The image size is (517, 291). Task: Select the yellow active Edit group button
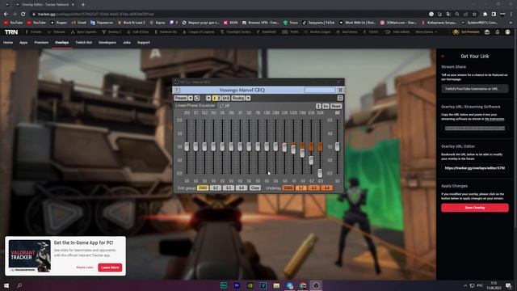203,188
